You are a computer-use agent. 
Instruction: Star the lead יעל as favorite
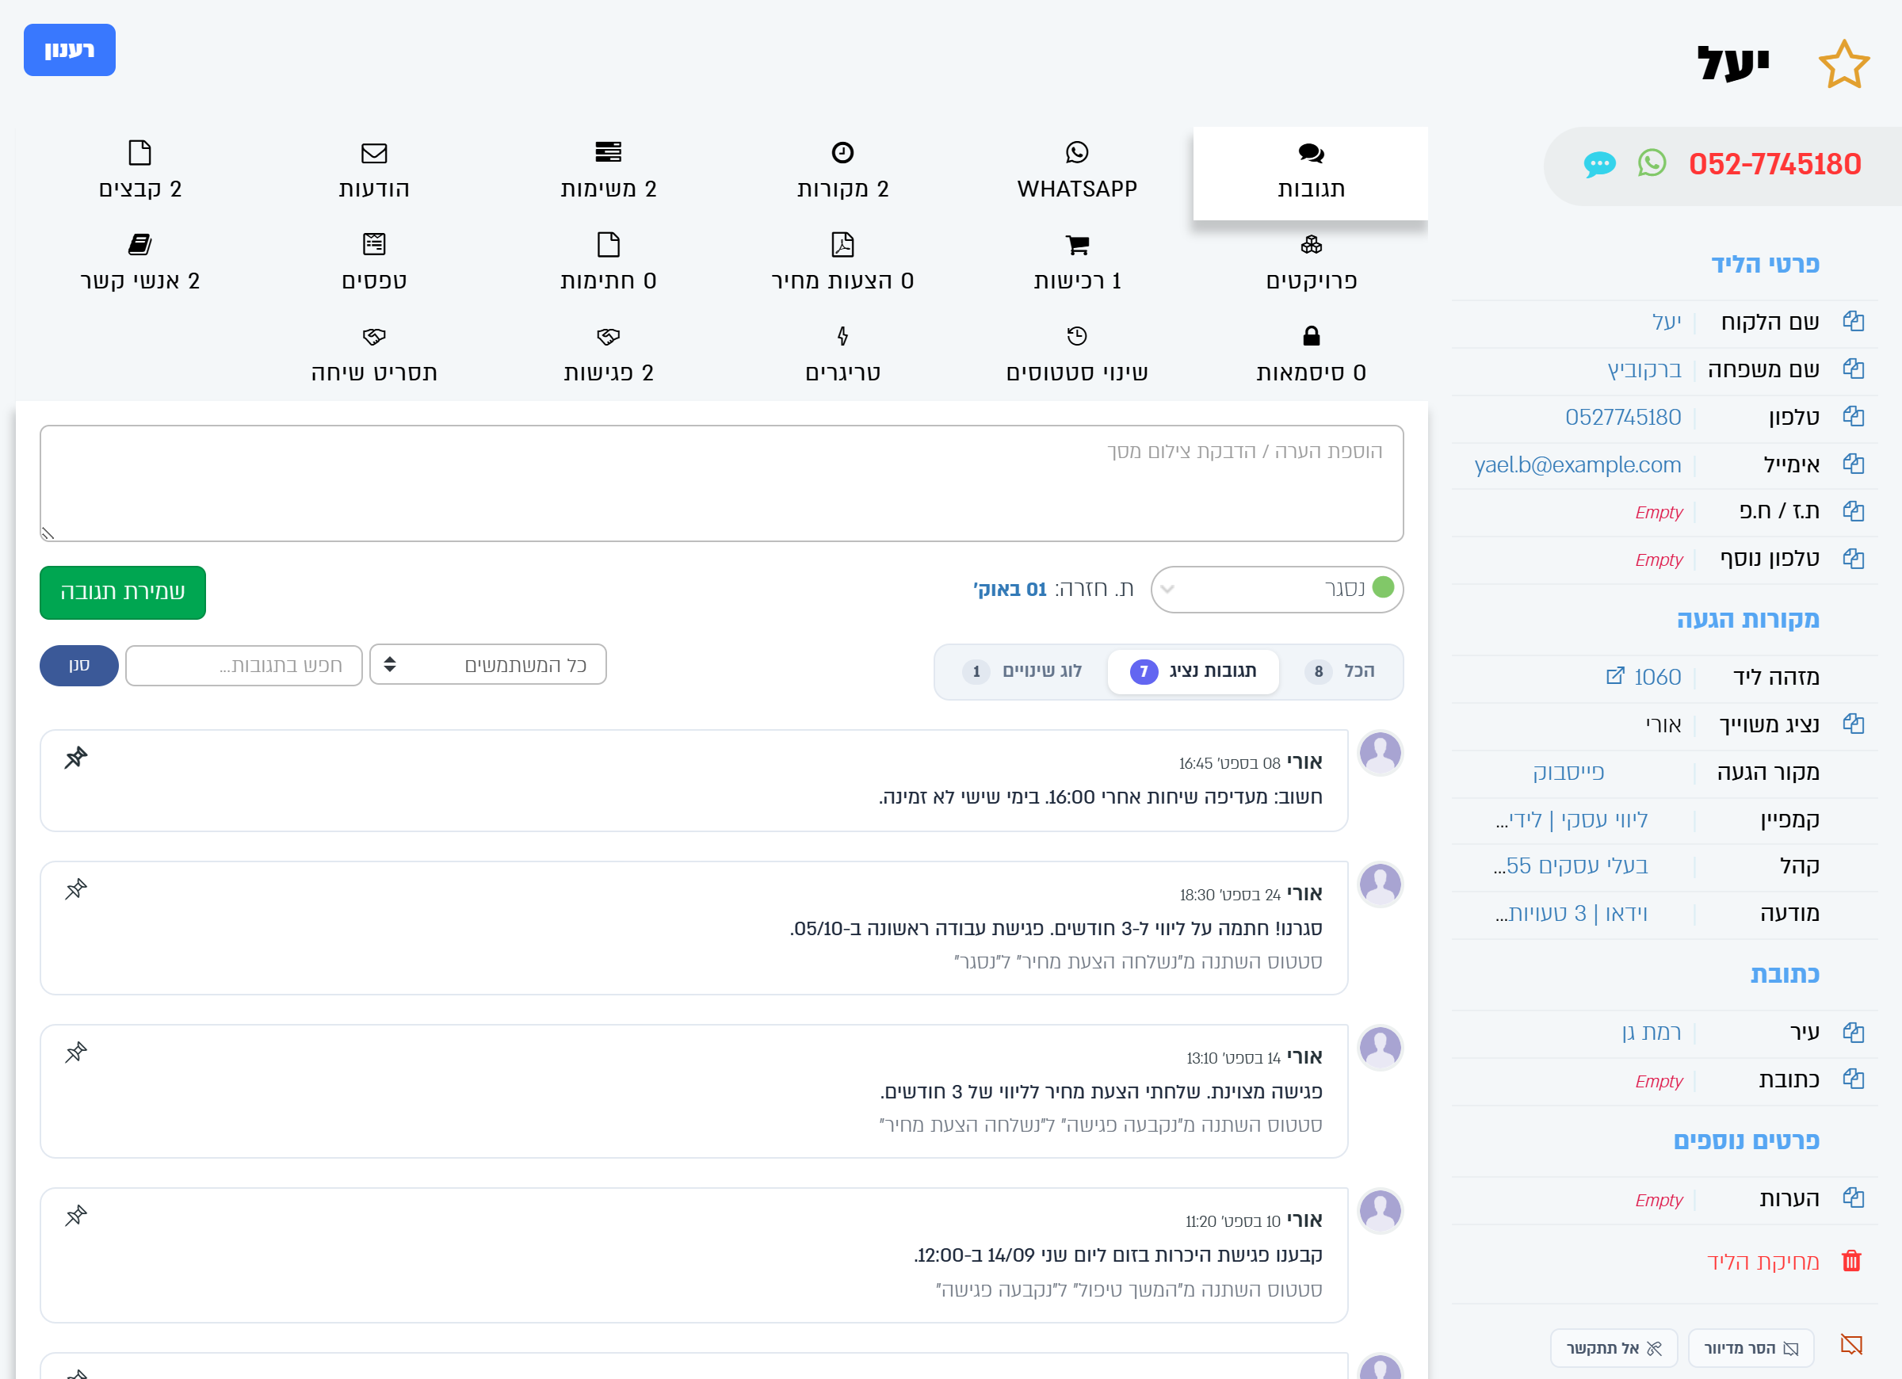click(x=1843, y=64)
